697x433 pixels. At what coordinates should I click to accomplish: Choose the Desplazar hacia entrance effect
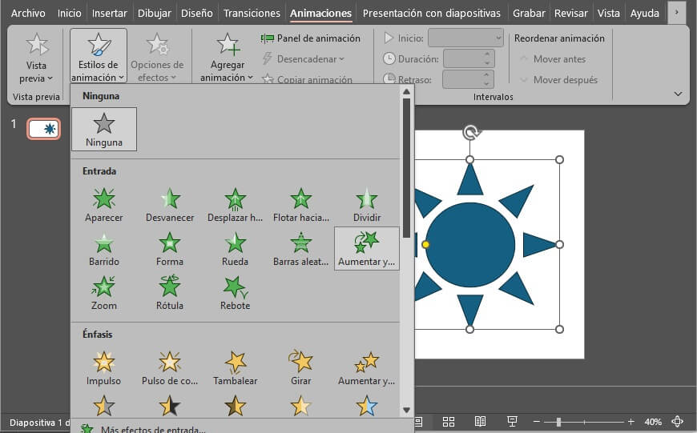(x=236, y=205)
